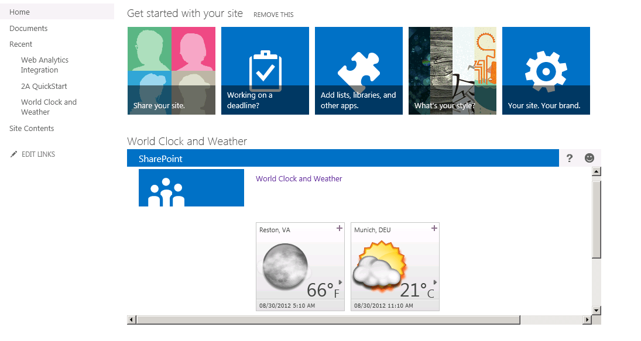Click the partly sunny icon for Munich
The width and height of the screenshot is (641, 341).
[x=379, y=266]
